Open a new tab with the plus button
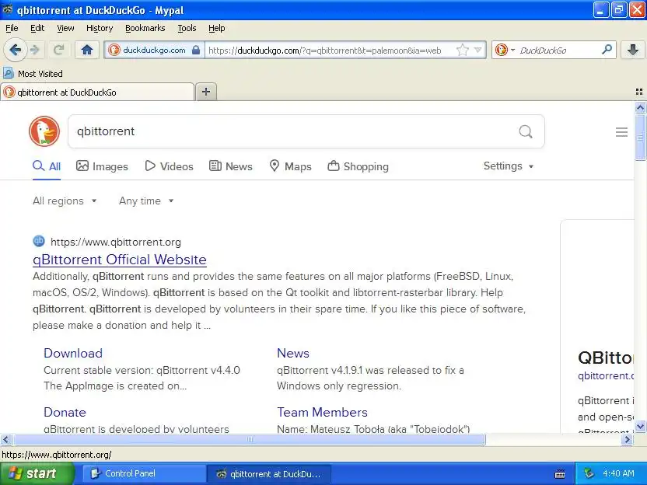Image resolution: width=647 pixels, height=485 pixels. click(206, 92)
